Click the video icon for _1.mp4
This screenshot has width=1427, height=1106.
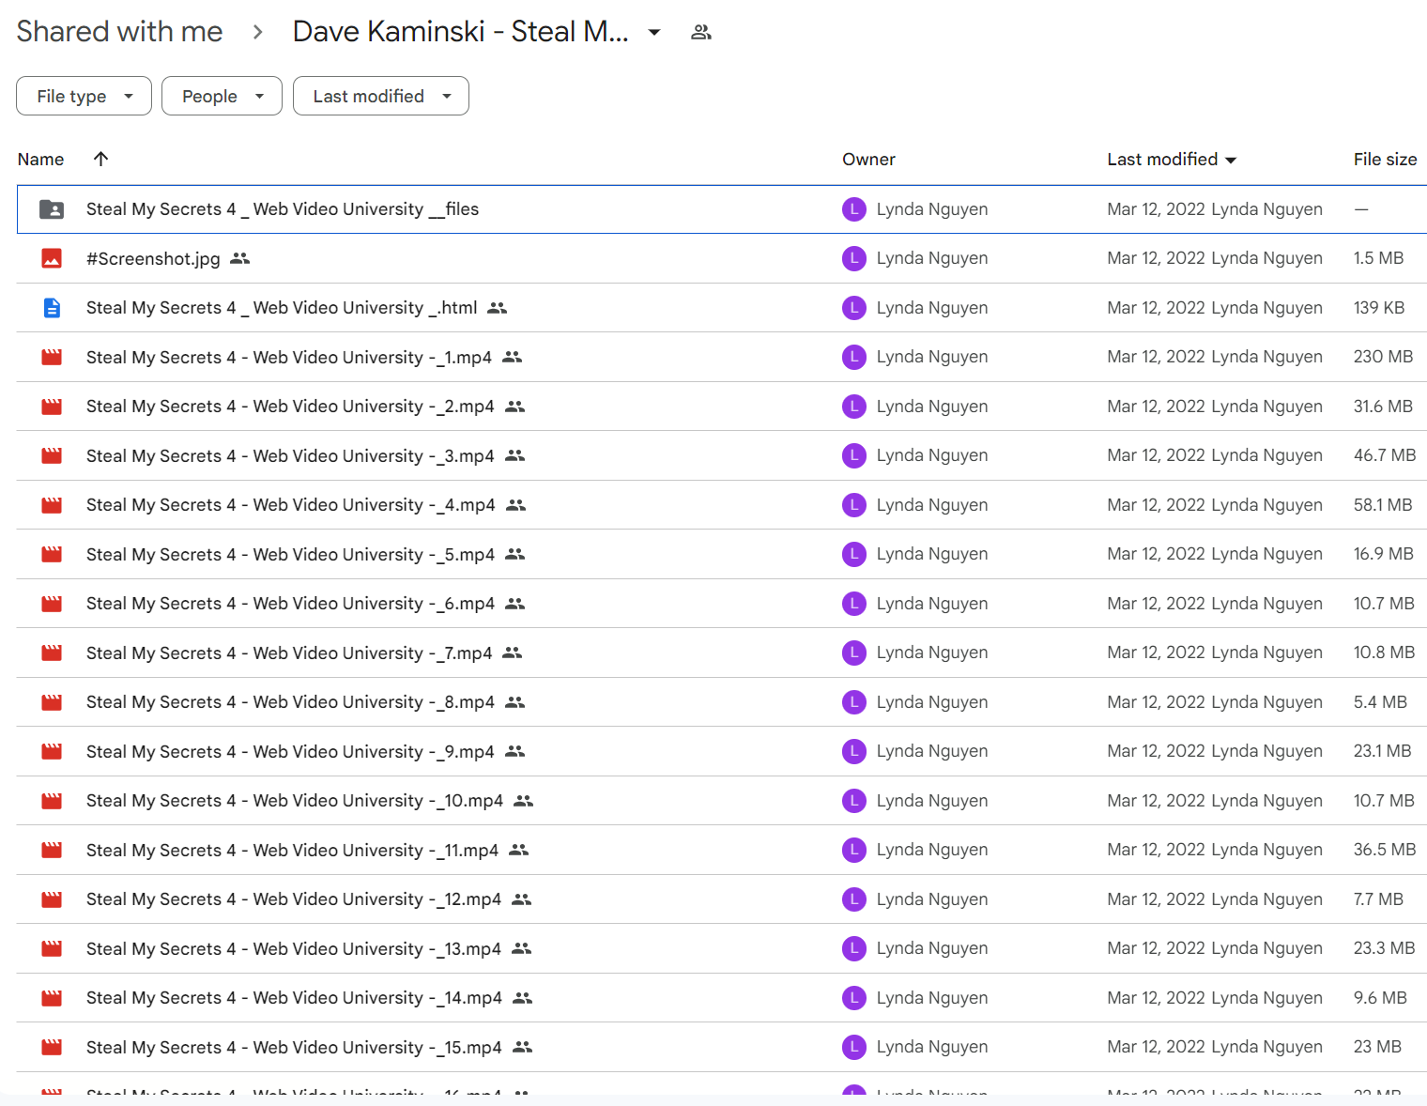[52, 357]
